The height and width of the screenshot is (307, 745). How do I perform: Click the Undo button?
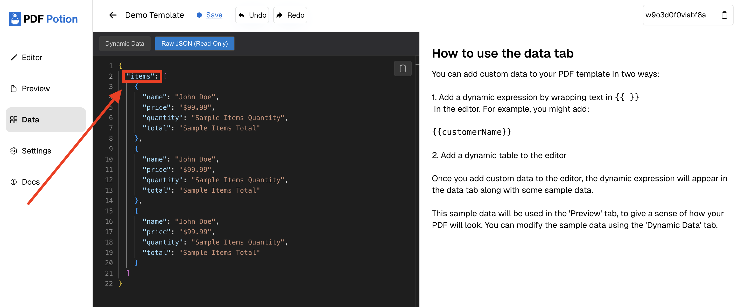[x=252, y=15]
